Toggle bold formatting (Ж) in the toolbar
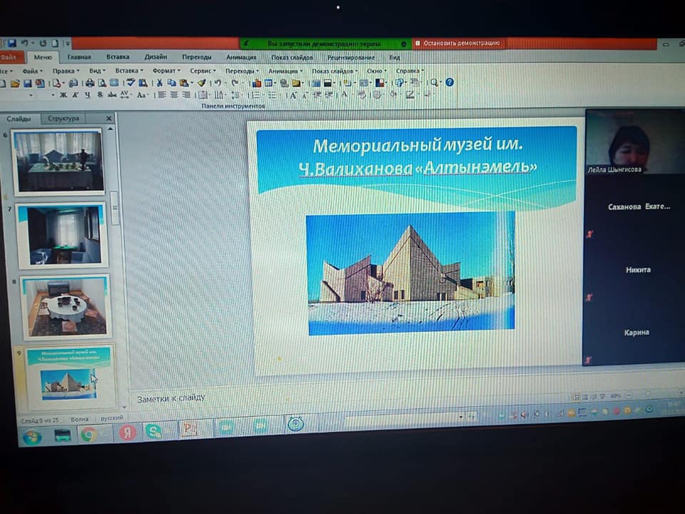The width and height of the screenshot is (685, 514). click(63, 94)
